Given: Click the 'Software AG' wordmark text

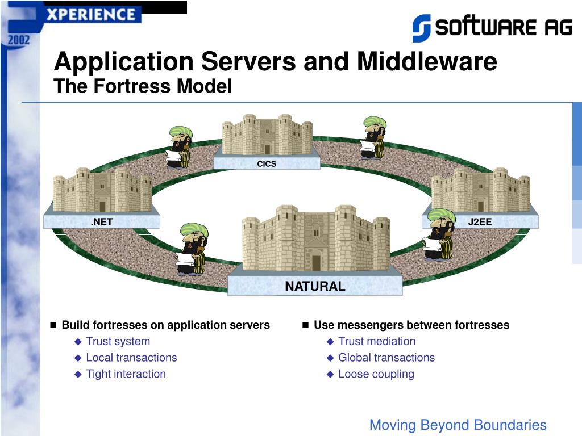Looking at the screenshot, I should click(x=504, y=27).
